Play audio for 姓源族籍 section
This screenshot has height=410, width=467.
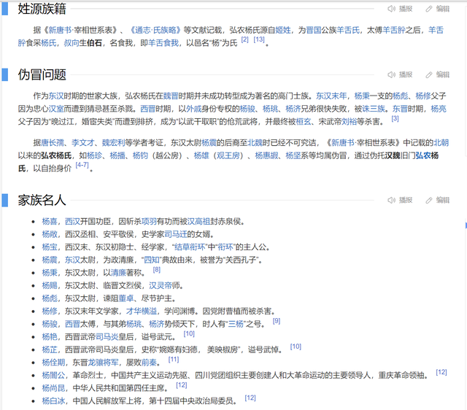click(x=400, y=9)
